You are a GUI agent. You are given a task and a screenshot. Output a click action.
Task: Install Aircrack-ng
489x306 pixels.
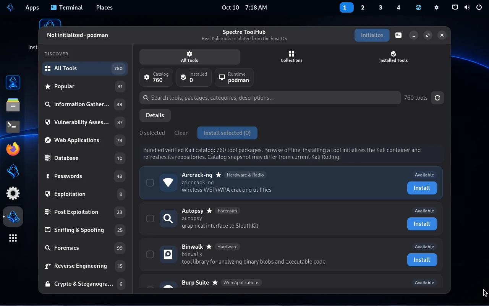coord(422,188)
